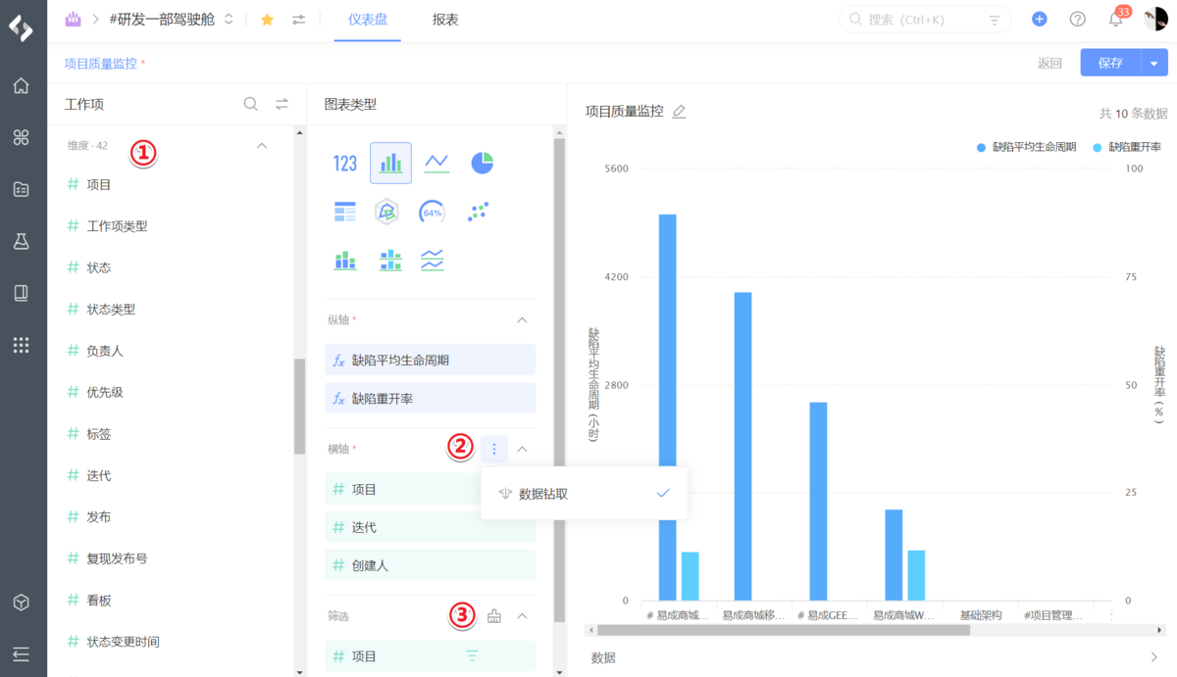This screenshot has width=1177, height=677.
Task: Switch to the 报表 tab
Action: tap(445, 20)
